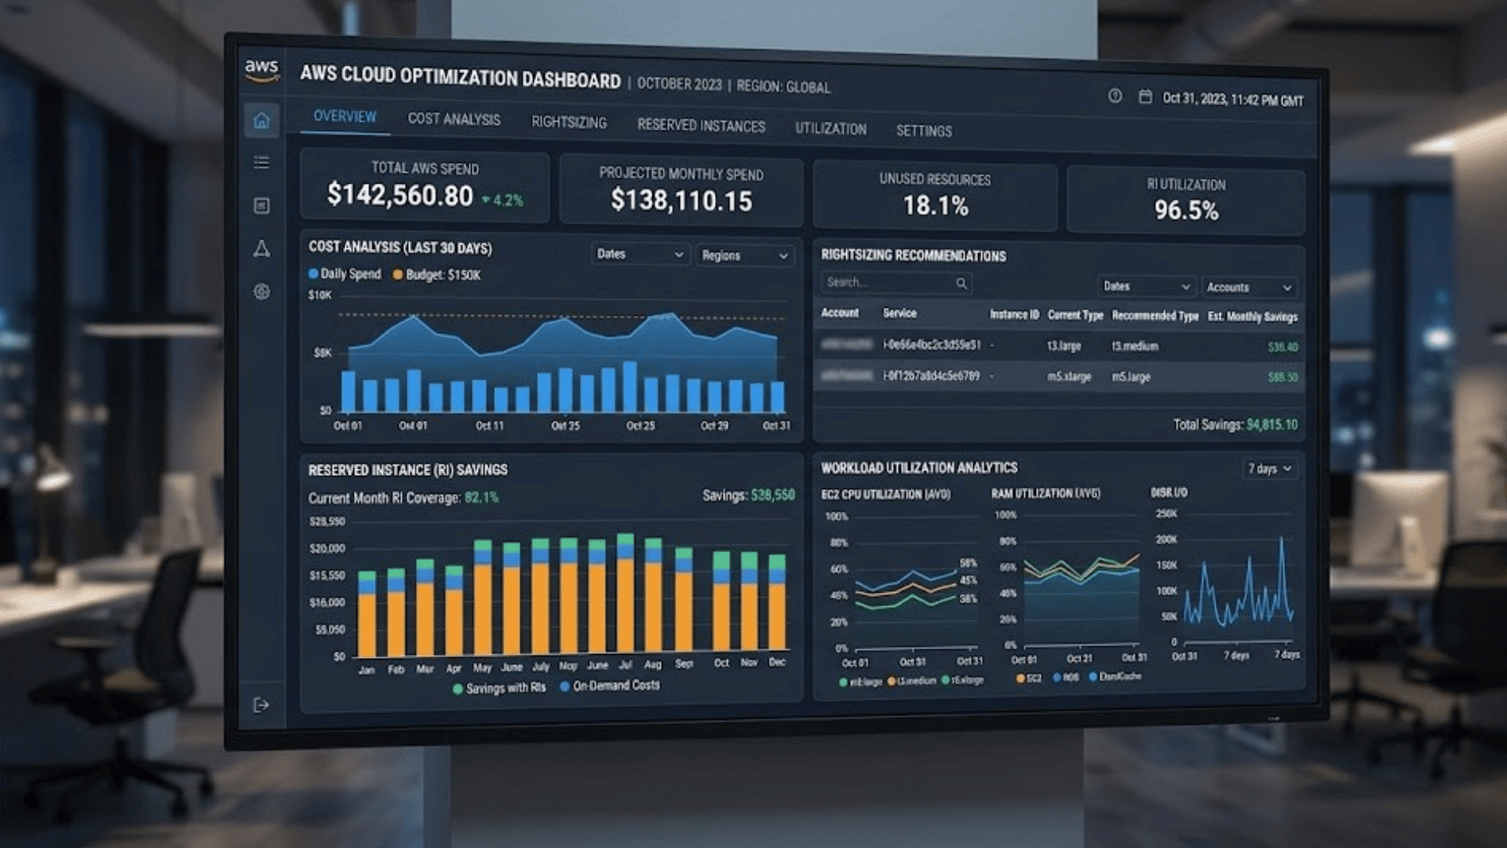Viewport: 1507px width, 848px height.
Task: Click the $38.40 savings value
Action: click(1283, 347)
